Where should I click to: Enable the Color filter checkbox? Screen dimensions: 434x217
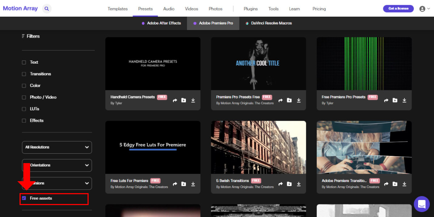tap(24, 86)
